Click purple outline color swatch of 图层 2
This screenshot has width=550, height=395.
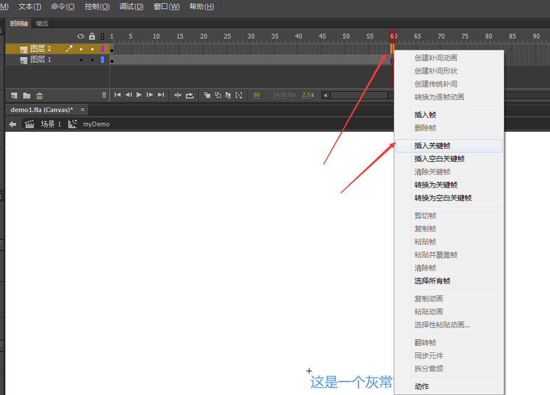[102, 49]
